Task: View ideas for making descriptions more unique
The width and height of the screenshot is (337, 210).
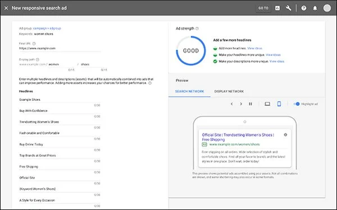Action: (277, 61)
